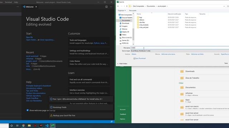Open the editor More Actions ellipsis in VS Code
Viewport: 229px width, 128px height.
click(x=111, y=7)
